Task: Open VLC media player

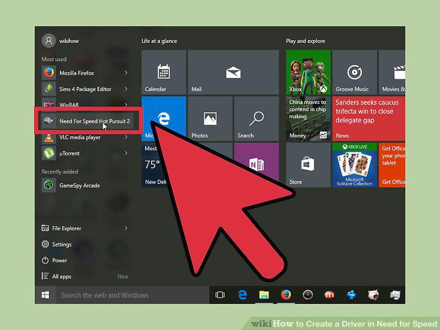Action: coord(84,137)
